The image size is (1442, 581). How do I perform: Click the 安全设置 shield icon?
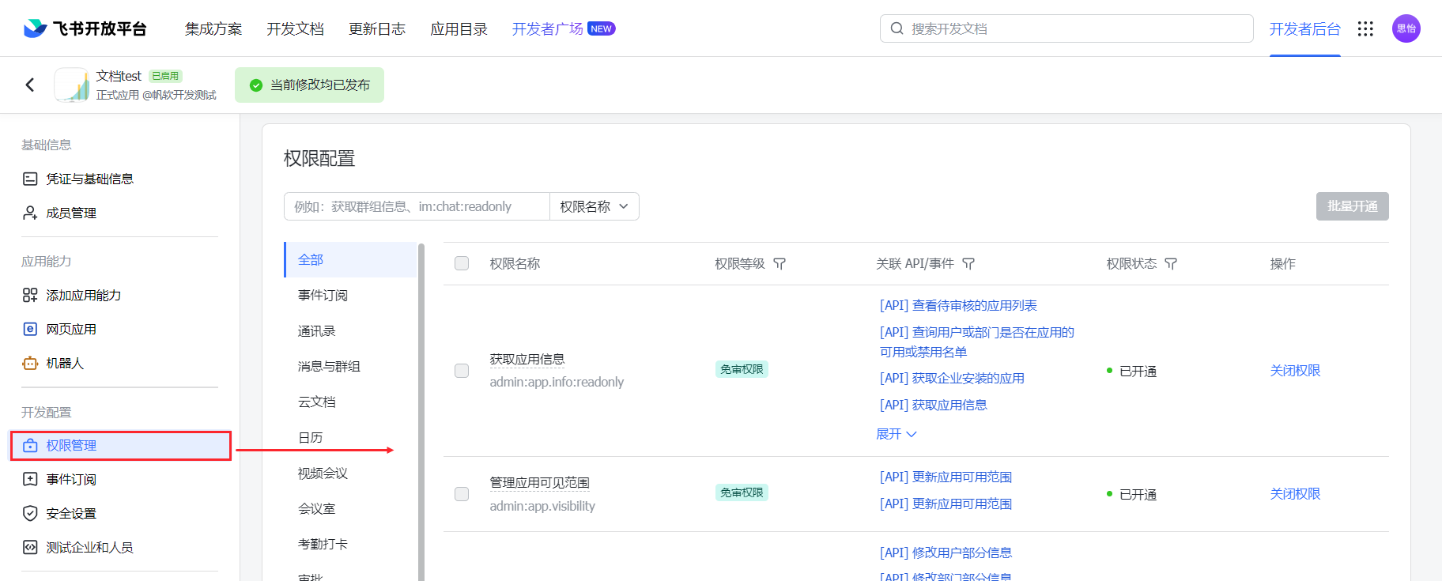pos(30,513)
